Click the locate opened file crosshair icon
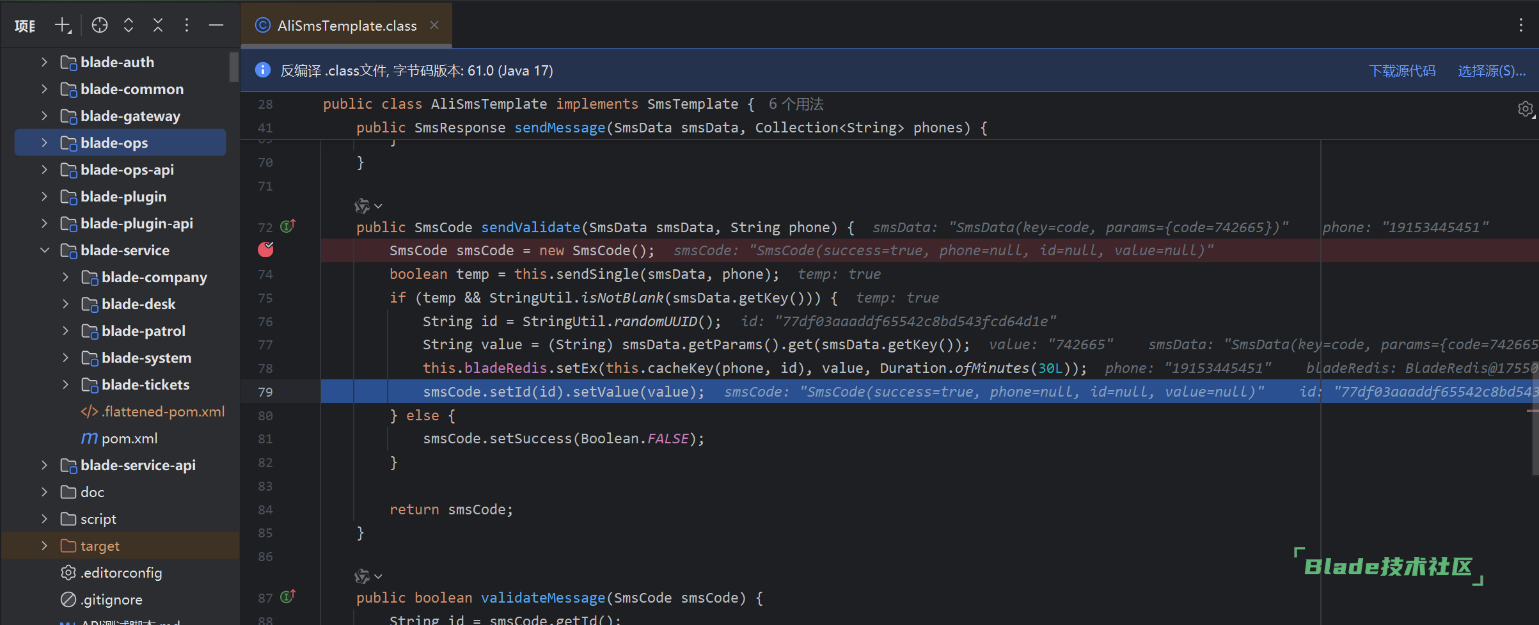The image size is (1539, 625). 99,26
